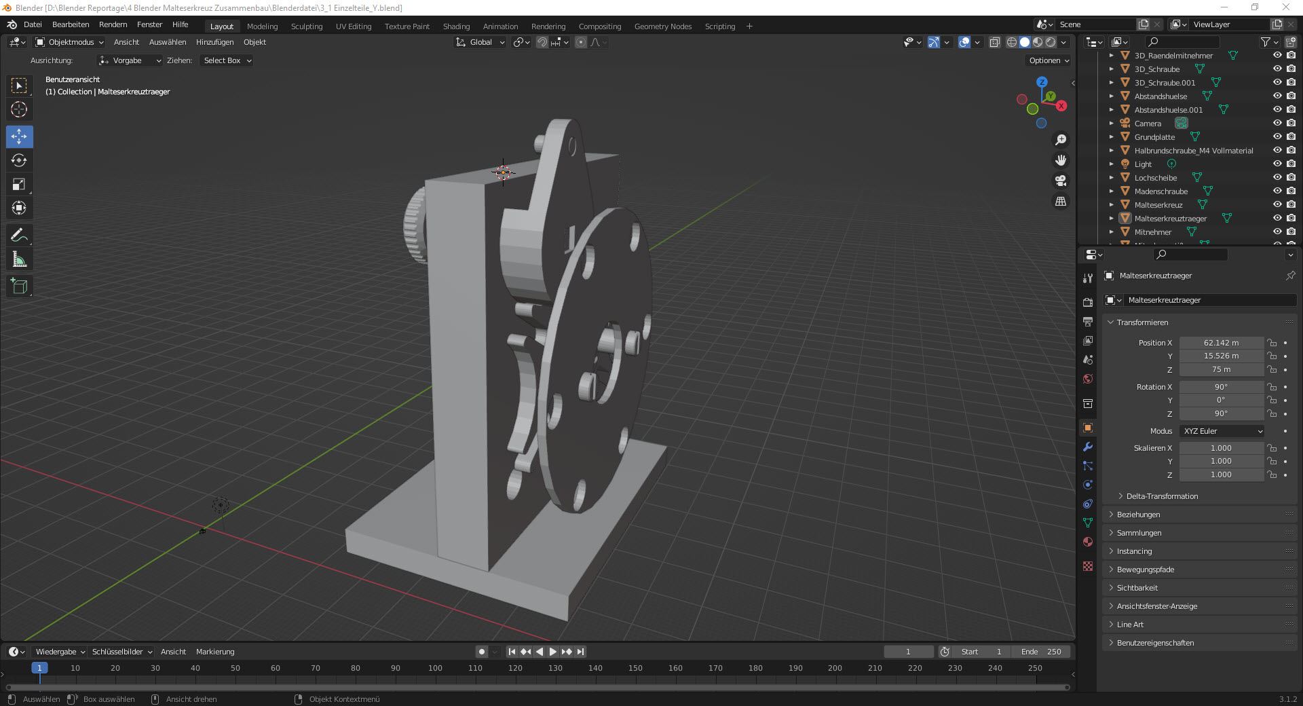Select the Measure ruler tool
Viewport: 1303px width, 706px height.
[x=19, y=259]
